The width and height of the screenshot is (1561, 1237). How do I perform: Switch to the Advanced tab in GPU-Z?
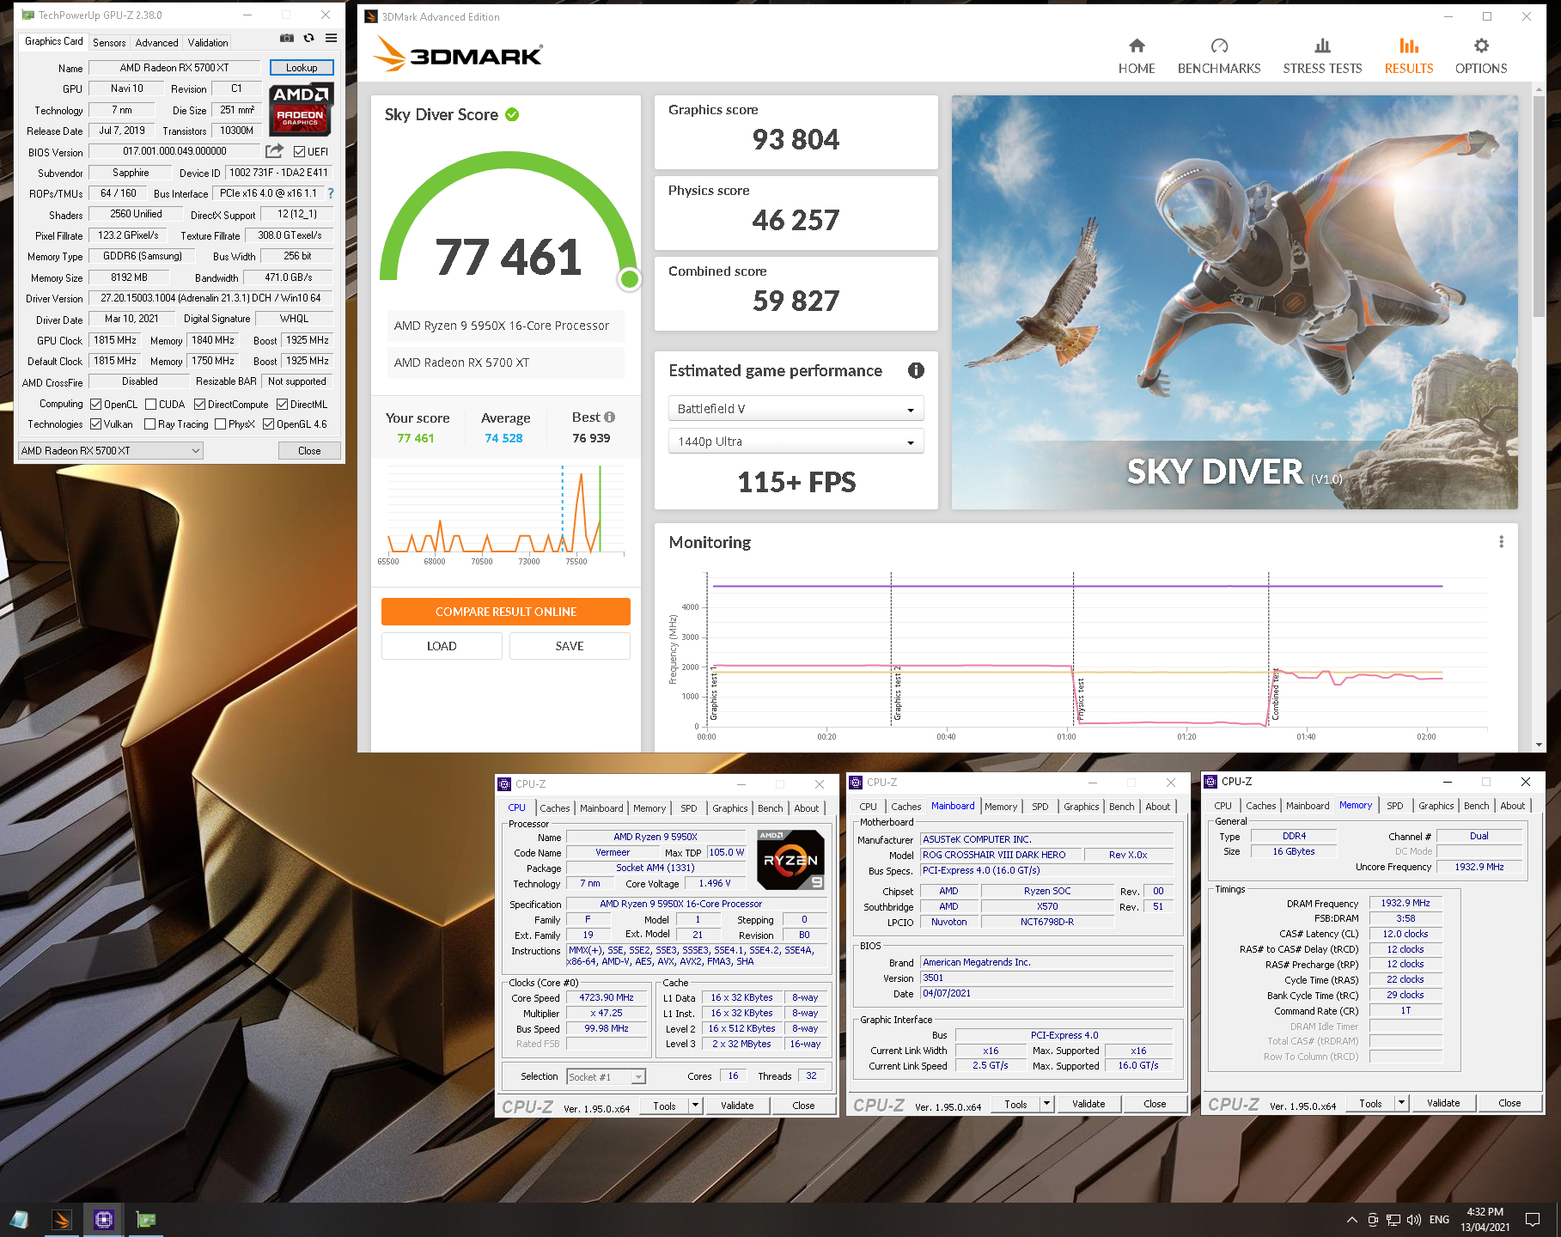point(156,42)
